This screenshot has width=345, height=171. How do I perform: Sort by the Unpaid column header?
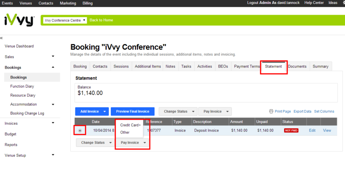click(x=261, y=122)
